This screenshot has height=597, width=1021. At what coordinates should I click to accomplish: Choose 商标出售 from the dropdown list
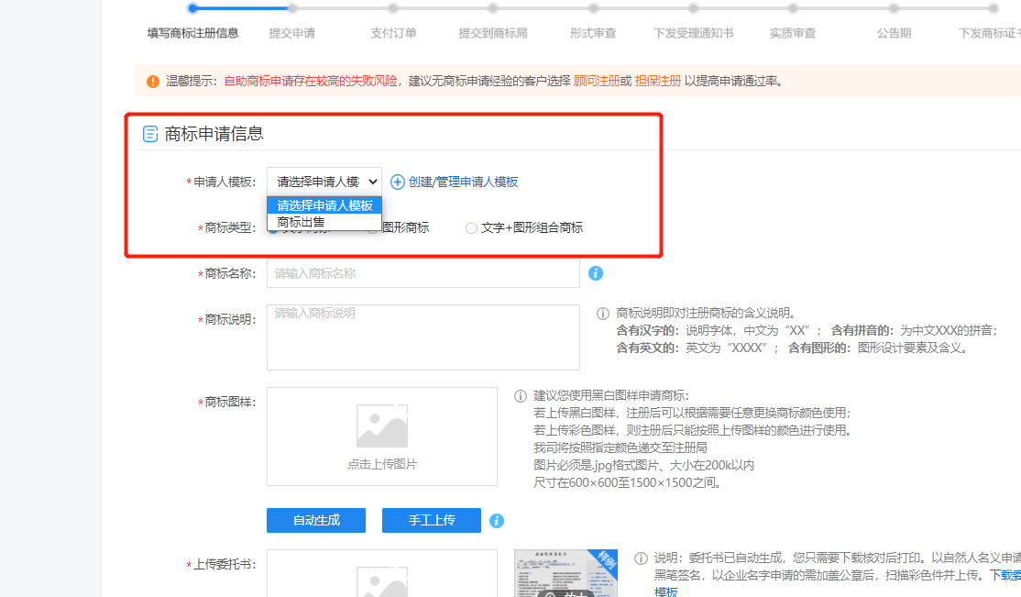tap(302, 222)
